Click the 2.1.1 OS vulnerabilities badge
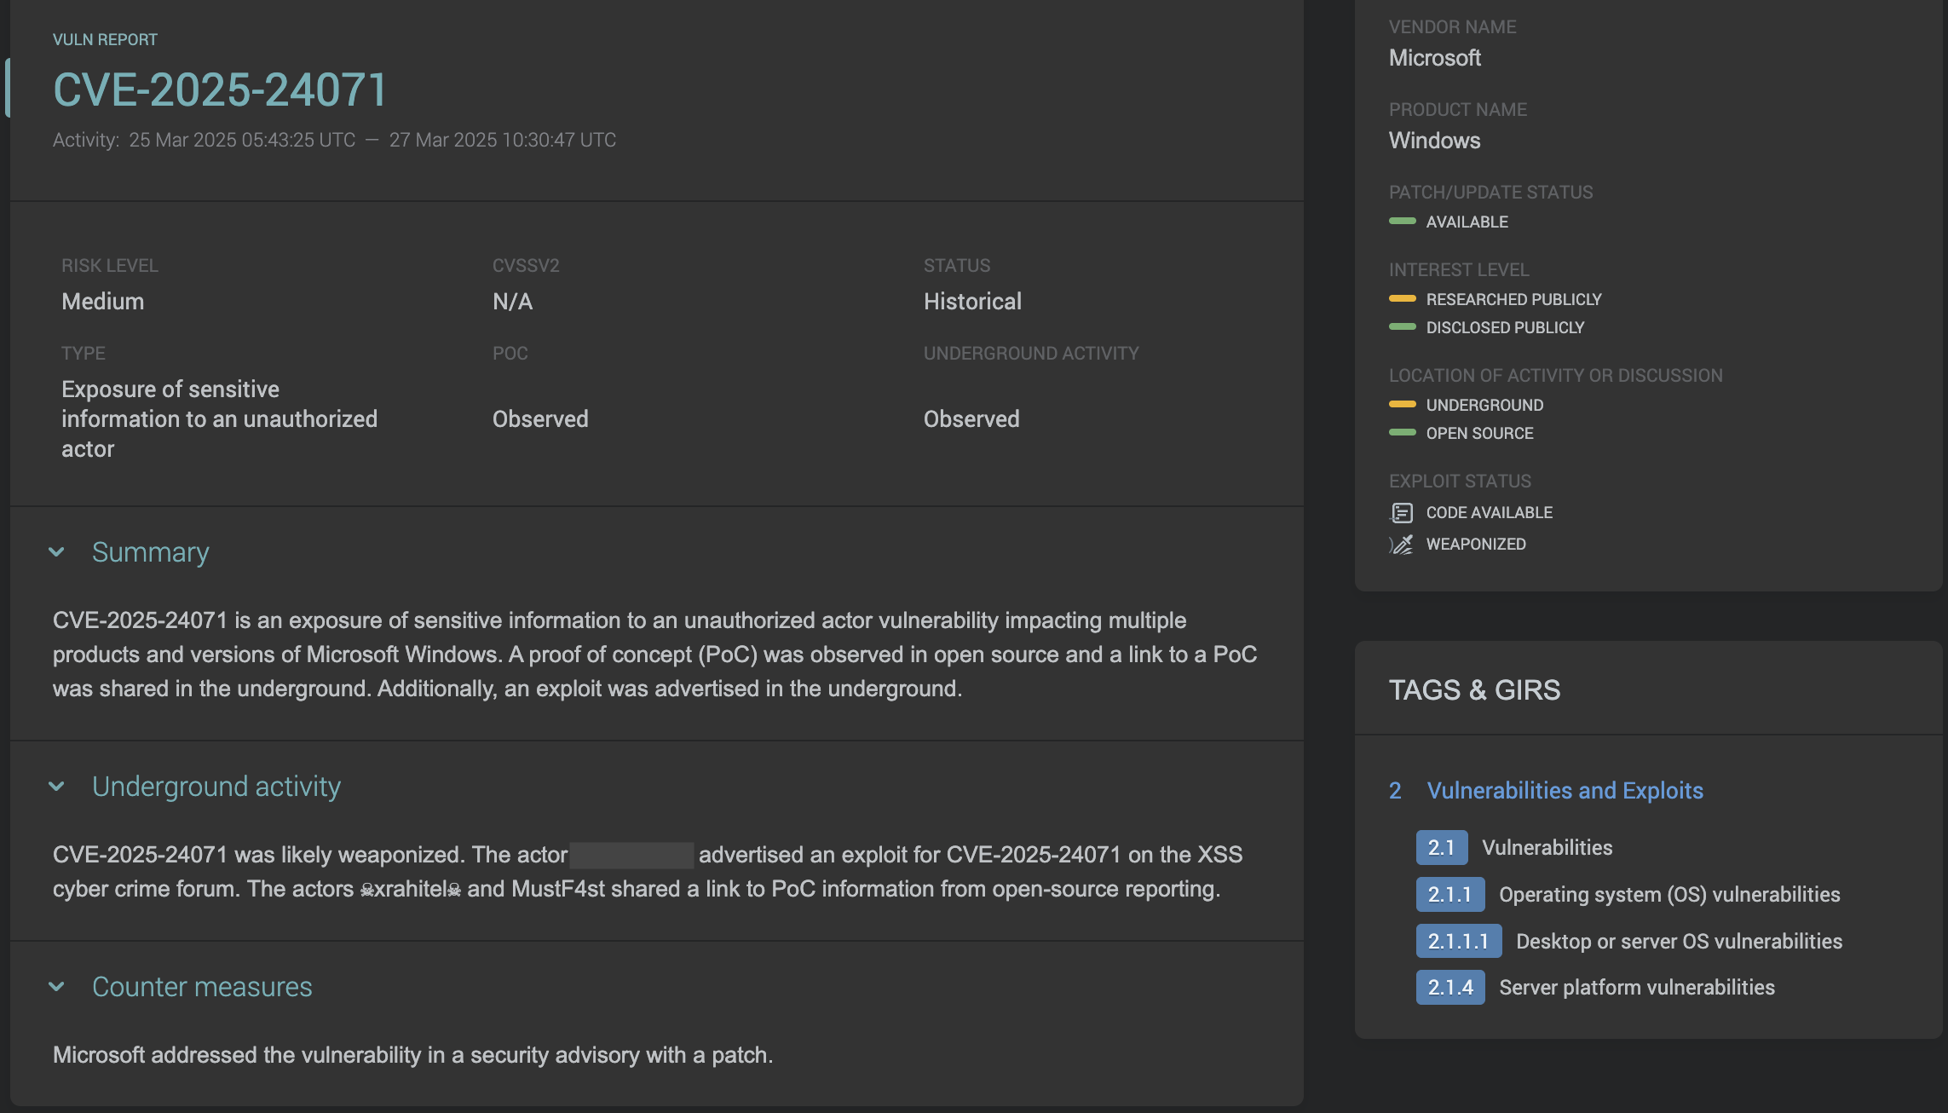 [x=1449, y=894]
